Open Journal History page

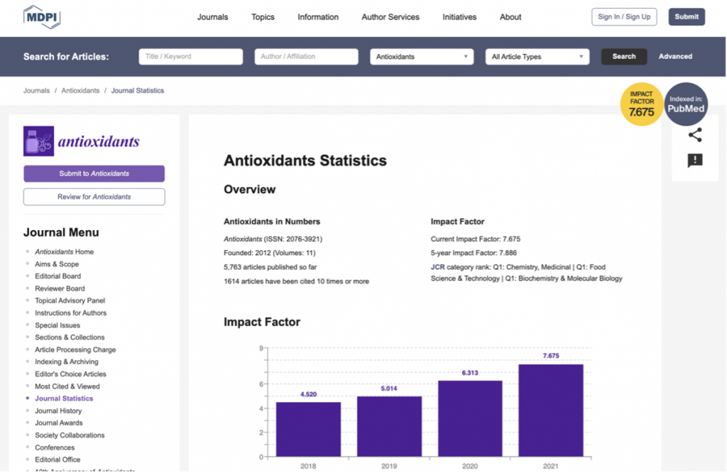click(58, 411)
